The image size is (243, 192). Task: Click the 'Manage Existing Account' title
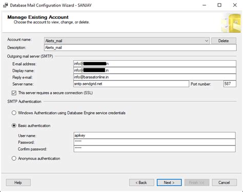pos(38,17)
